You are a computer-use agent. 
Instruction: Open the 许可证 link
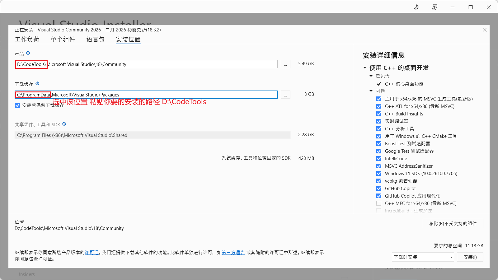(x=92, y=253)
